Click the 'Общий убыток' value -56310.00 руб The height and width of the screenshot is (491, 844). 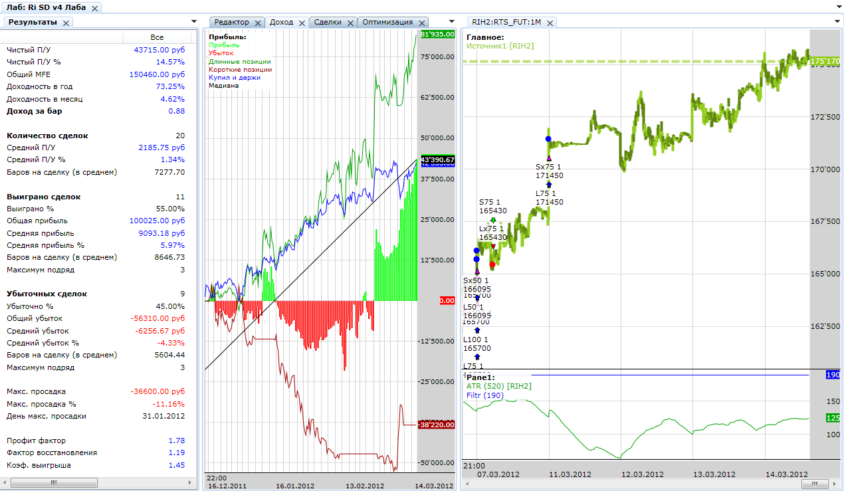pyautogui.click(x=158, y=318)
